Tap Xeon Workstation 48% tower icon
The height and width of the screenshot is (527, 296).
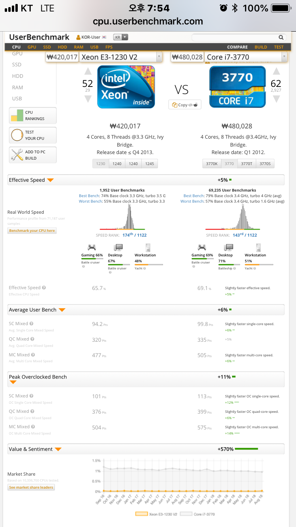(x=148, y=247)
